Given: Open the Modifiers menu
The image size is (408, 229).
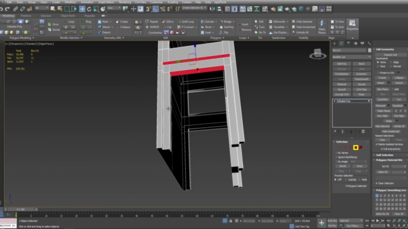Looking at the screenshot, I should 70,2.
